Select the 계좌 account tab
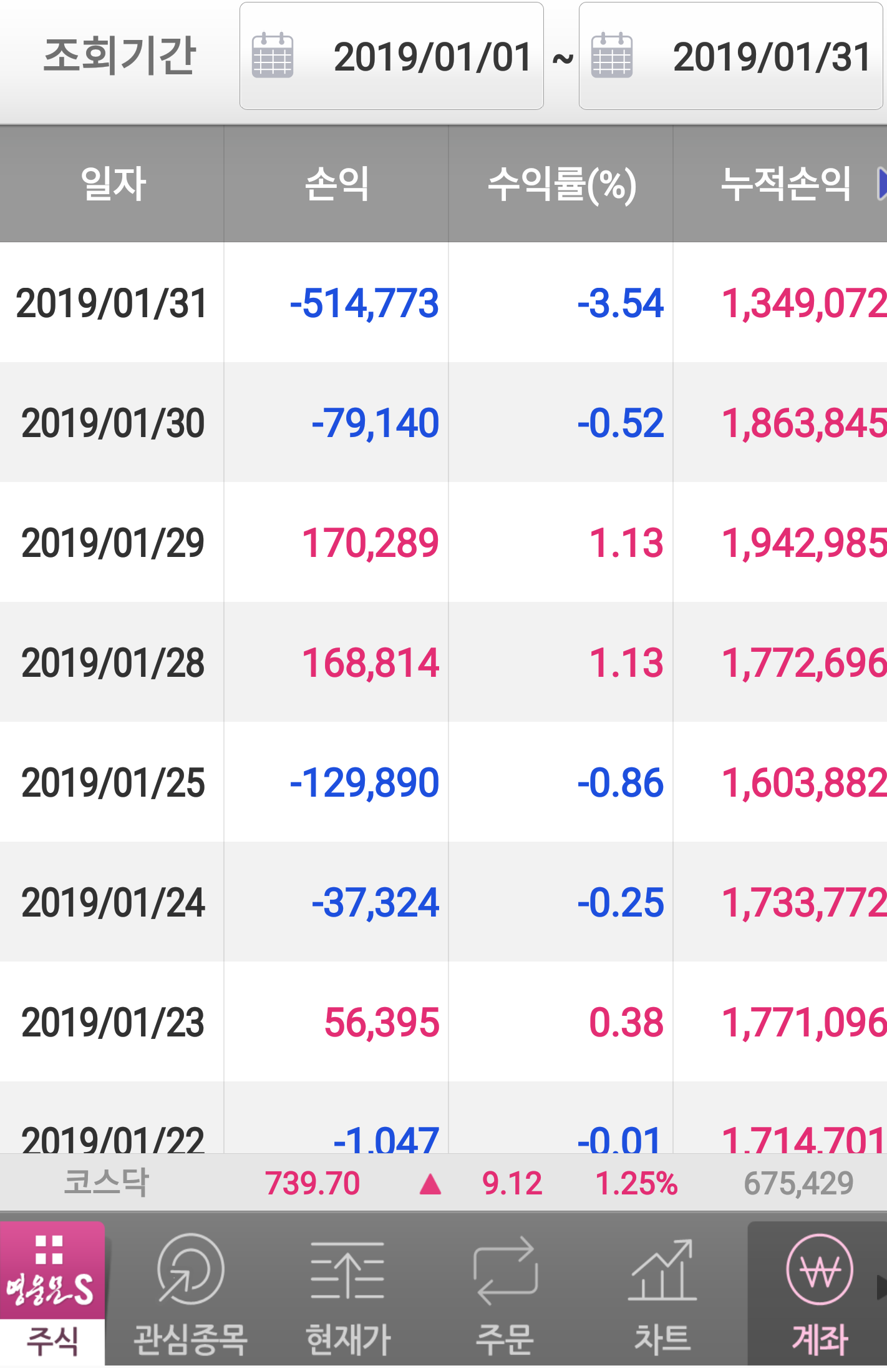 point(818,1294)
